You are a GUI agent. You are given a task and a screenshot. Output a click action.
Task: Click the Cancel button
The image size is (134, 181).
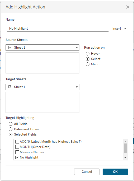87,172
